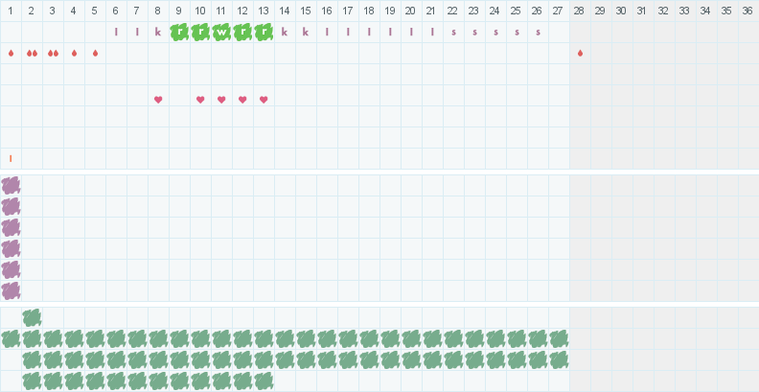Click the 'k' entry on day 15

click(x=306, y=32)
